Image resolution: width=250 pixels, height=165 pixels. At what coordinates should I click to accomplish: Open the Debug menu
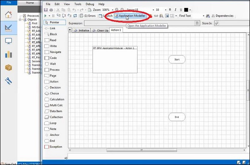point(90,4)
